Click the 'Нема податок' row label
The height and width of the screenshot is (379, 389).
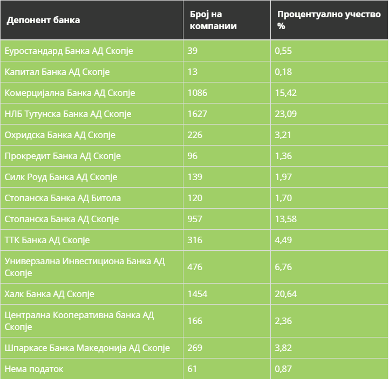[x=92, y=369]
